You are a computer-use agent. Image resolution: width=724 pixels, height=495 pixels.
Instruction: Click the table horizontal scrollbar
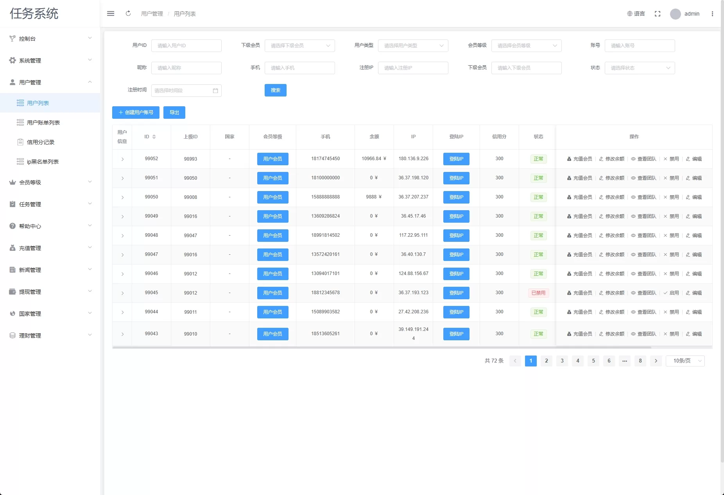click(381, 347)
